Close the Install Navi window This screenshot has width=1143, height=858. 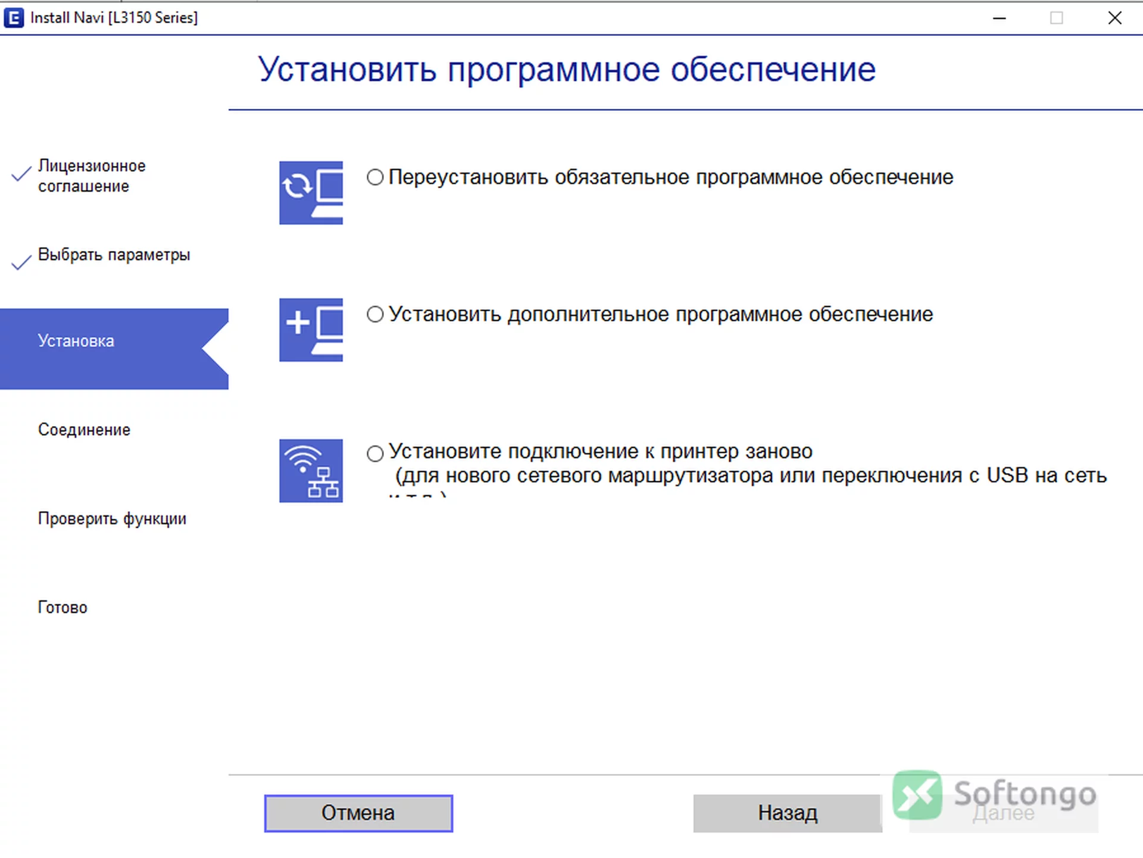click(1114, 18)
